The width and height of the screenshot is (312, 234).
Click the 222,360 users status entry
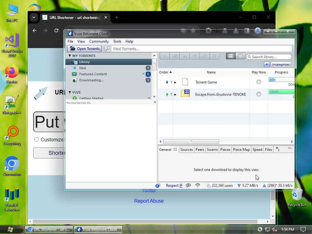[x=220, y=186]
